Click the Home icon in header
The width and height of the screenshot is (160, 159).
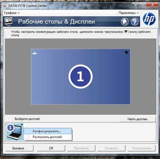point(125,21)
